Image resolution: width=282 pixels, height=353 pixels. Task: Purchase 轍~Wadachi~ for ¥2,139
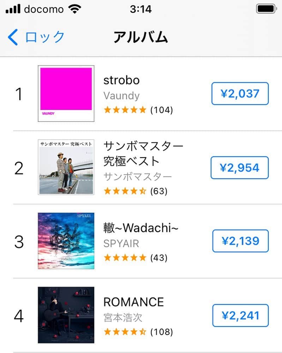[x=240, y=241]
